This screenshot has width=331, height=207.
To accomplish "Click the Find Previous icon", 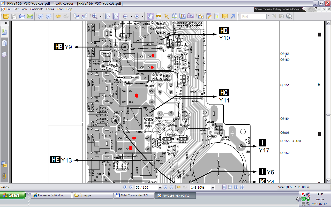I will coord(274,16).
